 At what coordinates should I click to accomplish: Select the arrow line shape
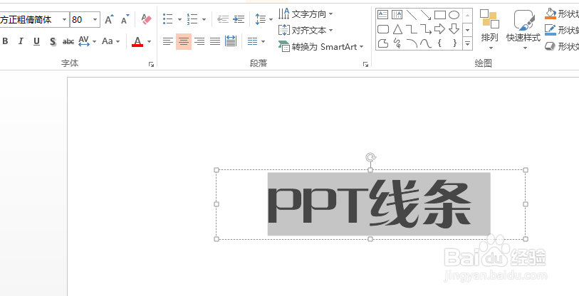426,15
